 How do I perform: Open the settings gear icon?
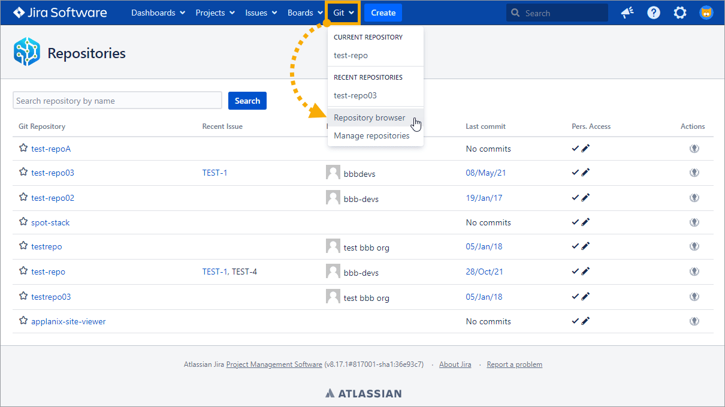click(680, 13)
